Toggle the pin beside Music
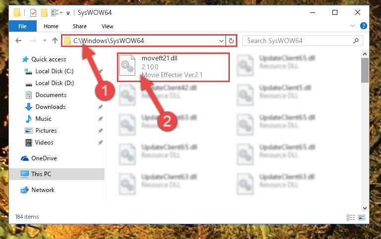 tap(101, 119)
